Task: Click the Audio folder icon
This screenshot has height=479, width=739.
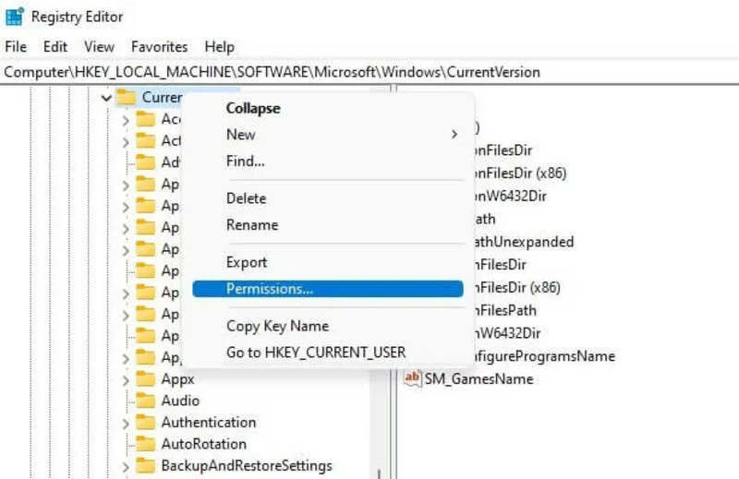Action: click(x=145, y=401)
